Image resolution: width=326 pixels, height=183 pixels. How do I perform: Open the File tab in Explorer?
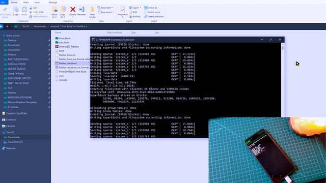click(x=4, y=2)
